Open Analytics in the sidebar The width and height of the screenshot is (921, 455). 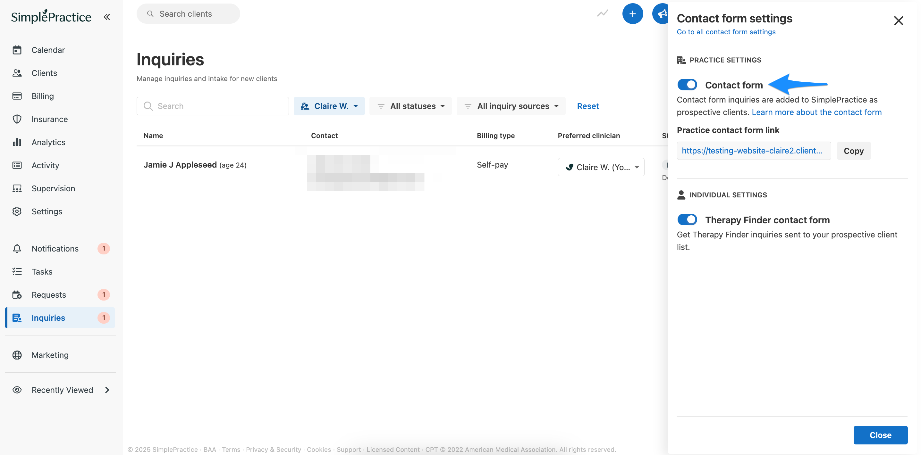(x=48, y=142)
